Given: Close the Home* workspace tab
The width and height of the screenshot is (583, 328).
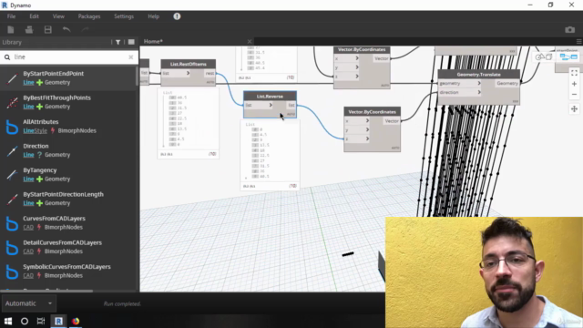Looking at the screenshot, I should (x=250, y=41).
